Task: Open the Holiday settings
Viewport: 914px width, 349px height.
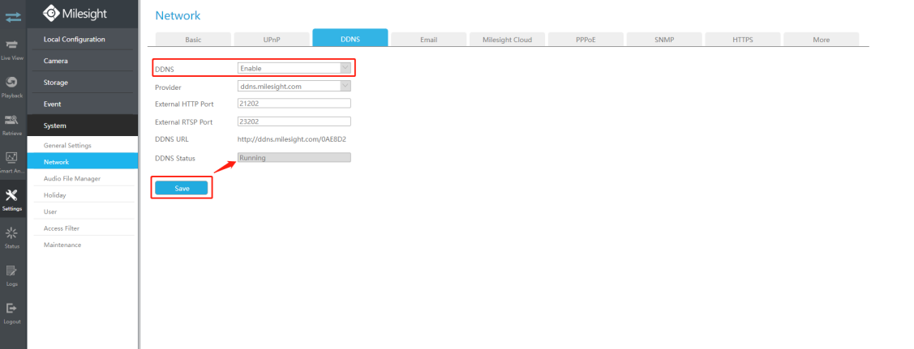Action: click(83, 195)
